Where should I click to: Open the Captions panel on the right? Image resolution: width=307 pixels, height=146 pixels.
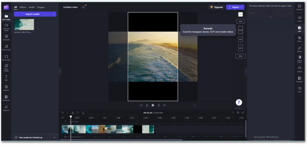[299, 7]
